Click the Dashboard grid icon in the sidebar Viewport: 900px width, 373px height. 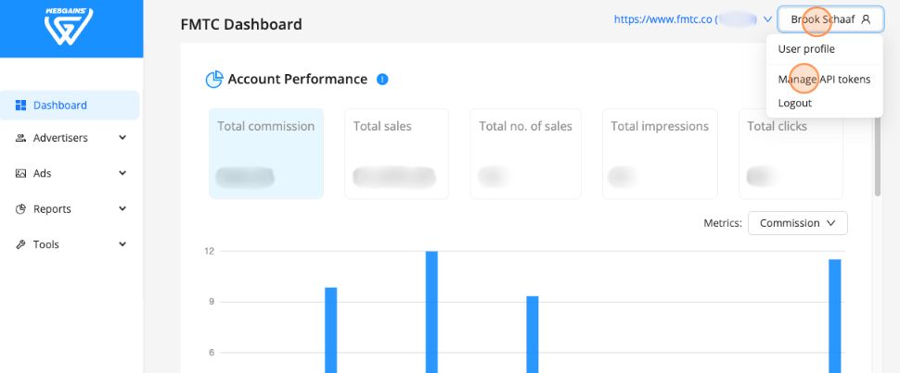tap(21, 106)
